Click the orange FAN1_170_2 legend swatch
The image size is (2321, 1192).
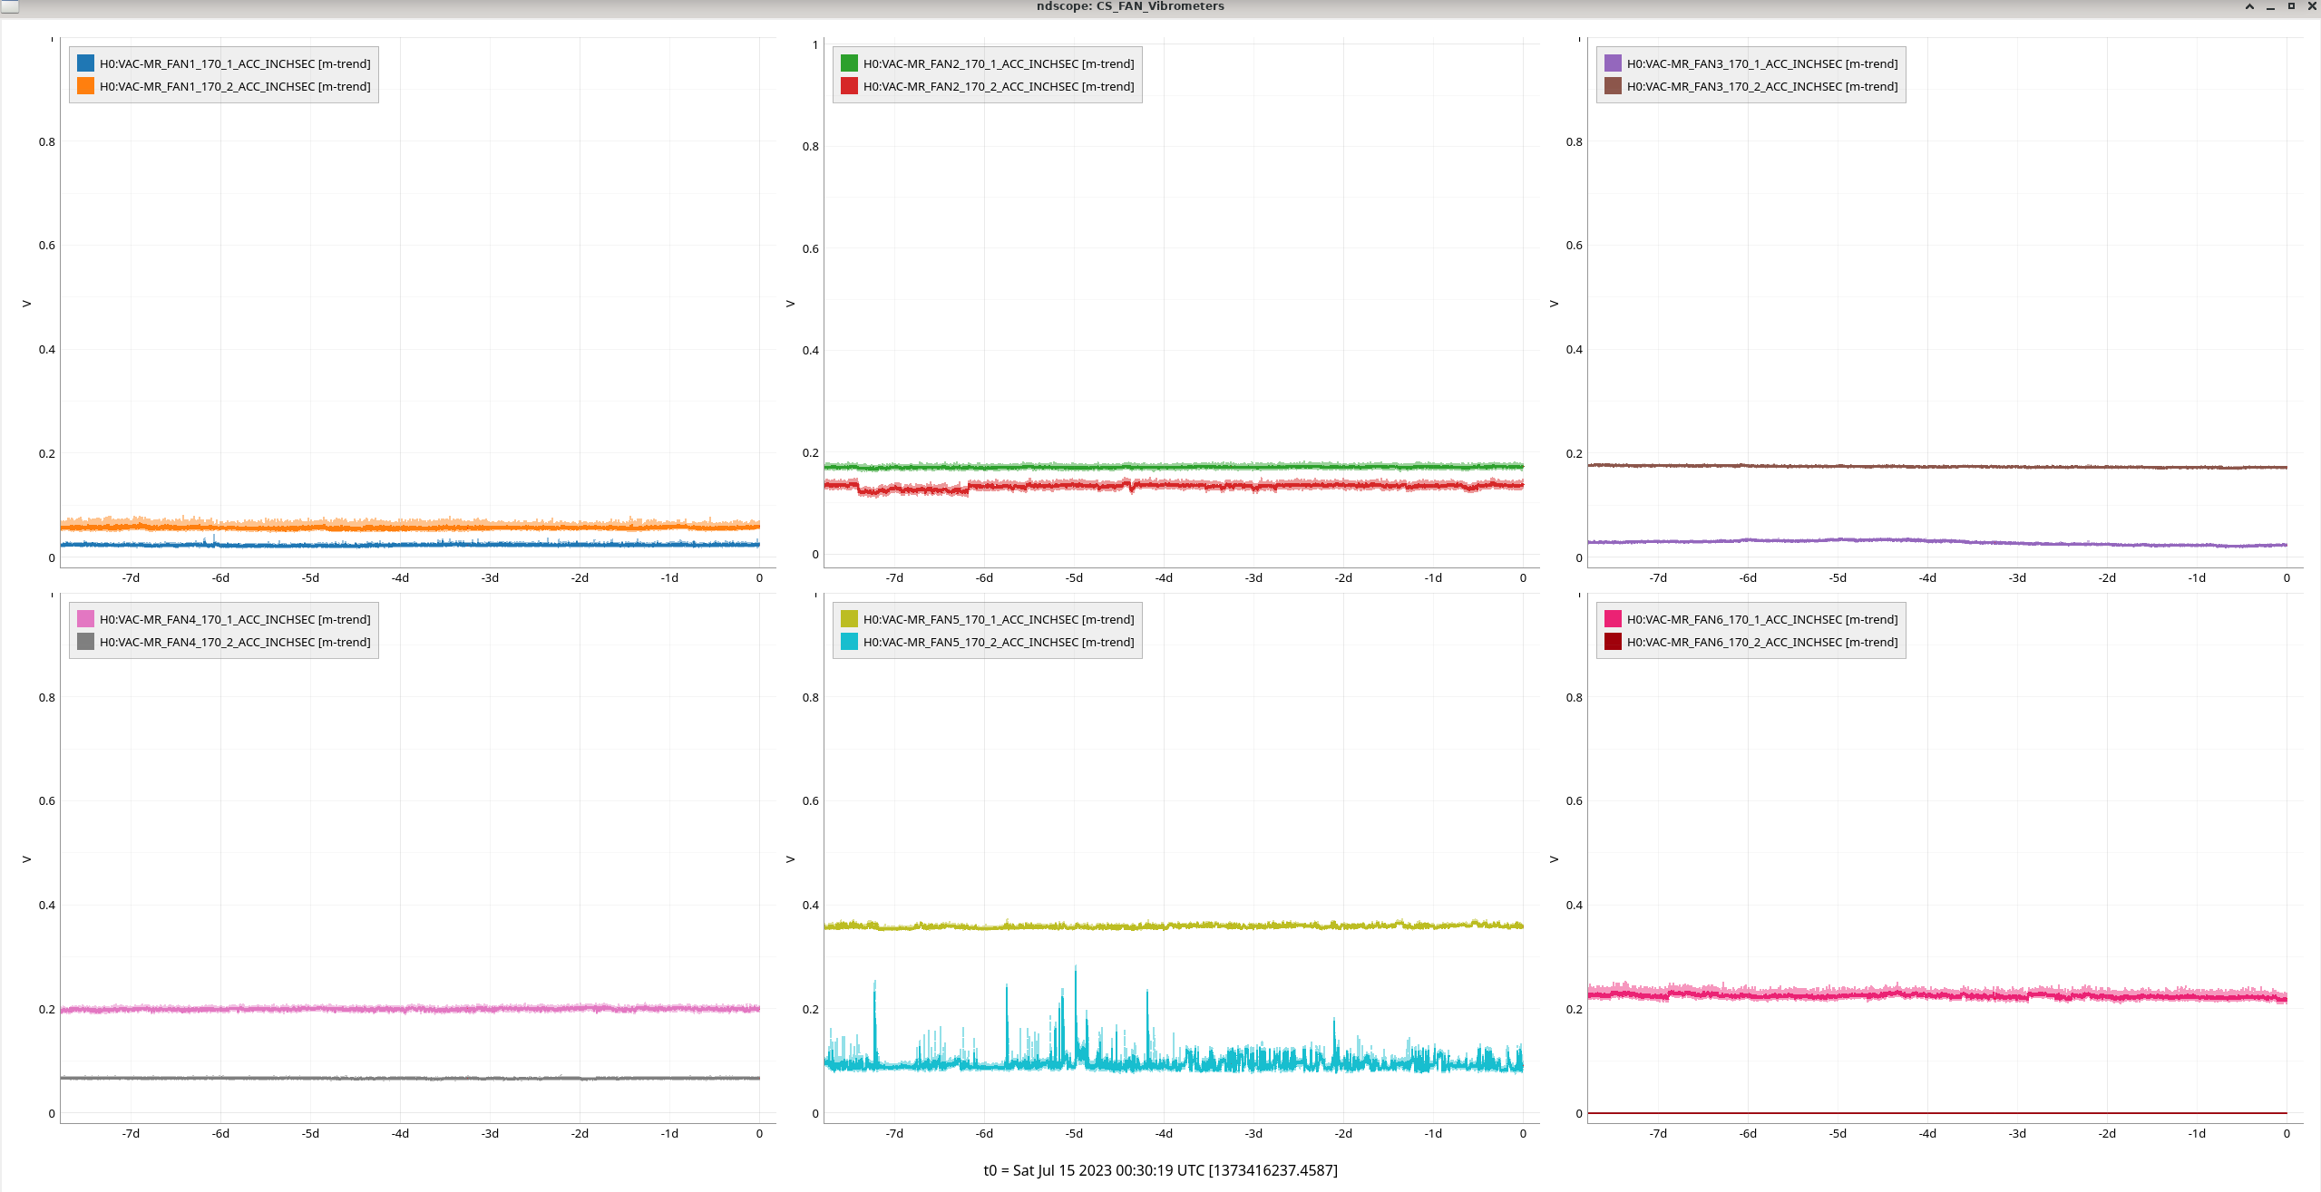click(85, 86)
